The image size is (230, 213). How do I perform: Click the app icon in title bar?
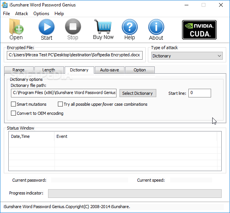5,5
